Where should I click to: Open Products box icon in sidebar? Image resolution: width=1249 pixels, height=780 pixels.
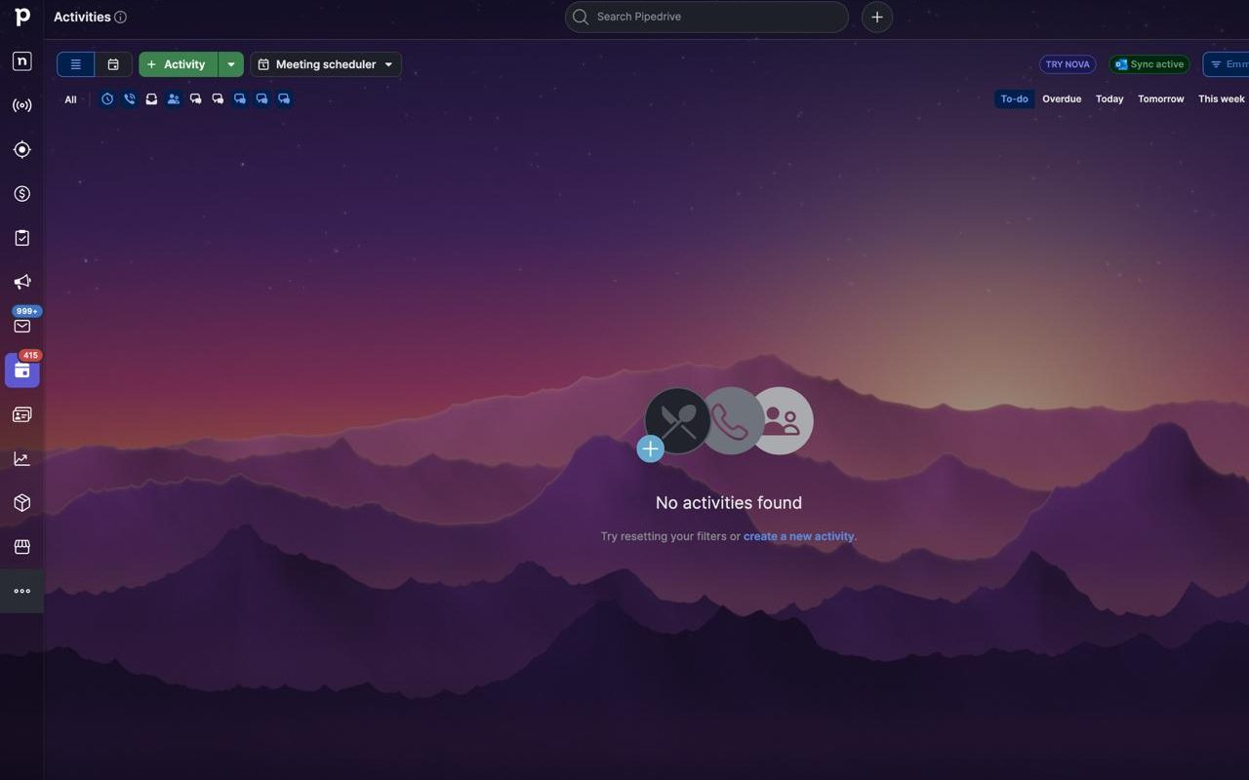click(x=21, y=503)
